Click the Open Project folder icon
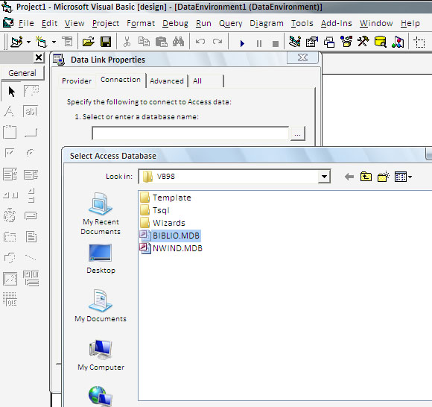432x407 pixels. (x=88, y=42)
